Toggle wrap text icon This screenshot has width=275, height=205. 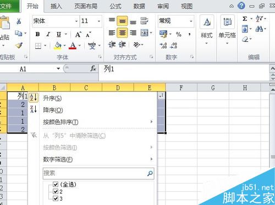point(144,21)
